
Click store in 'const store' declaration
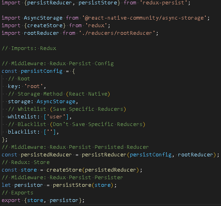click(x=29, y=170)
